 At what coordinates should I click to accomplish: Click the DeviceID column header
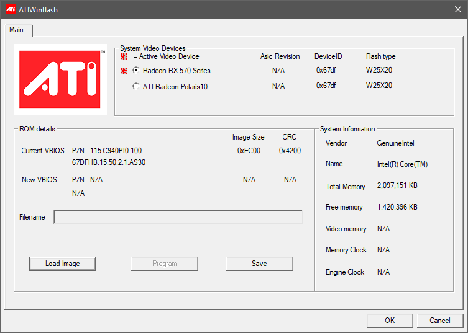pos(328,56)
